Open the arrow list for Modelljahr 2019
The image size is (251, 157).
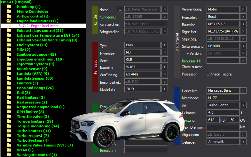(x=165, y=89)
